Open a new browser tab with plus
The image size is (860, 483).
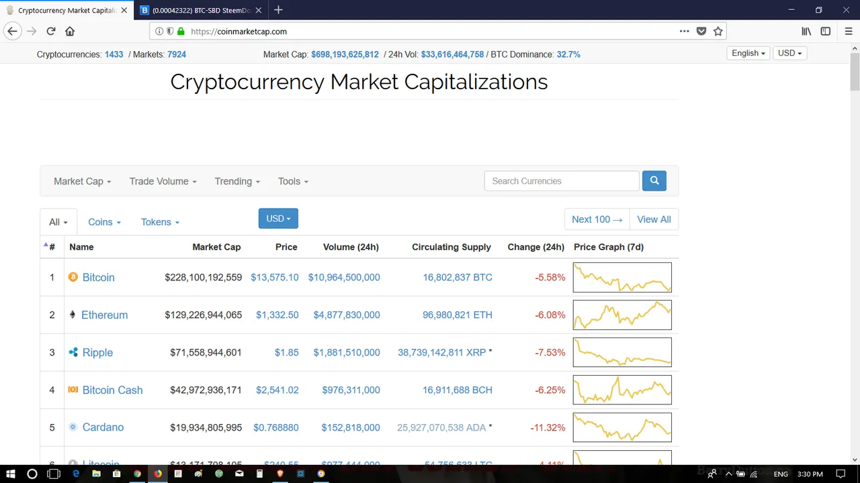coord(278,10)
